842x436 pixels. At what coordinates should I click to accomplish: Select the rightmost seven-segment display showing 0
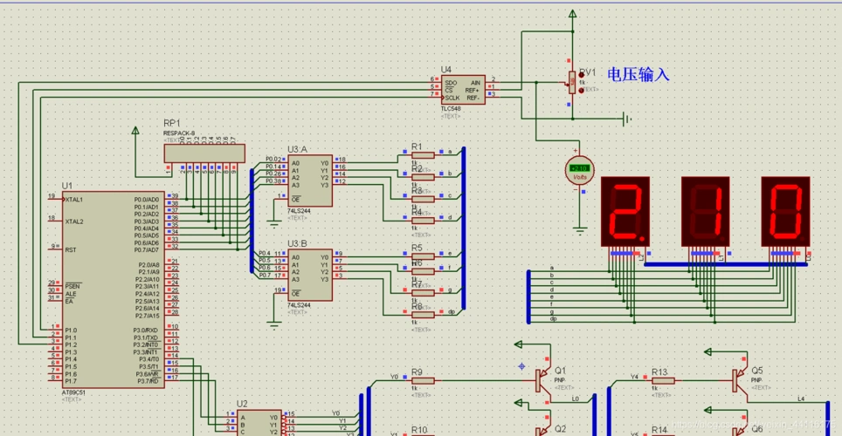pyautogui.click(x=786, y=212)
